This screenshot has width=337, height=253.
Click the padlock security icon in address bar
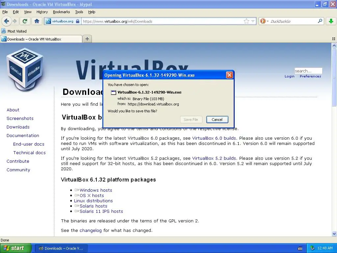78,21
